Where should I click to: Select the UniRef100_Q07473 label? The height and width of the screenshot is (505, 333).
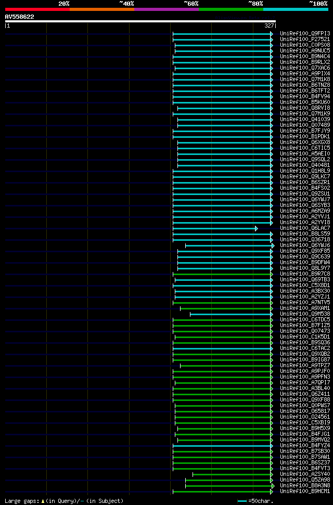(305, 331)
